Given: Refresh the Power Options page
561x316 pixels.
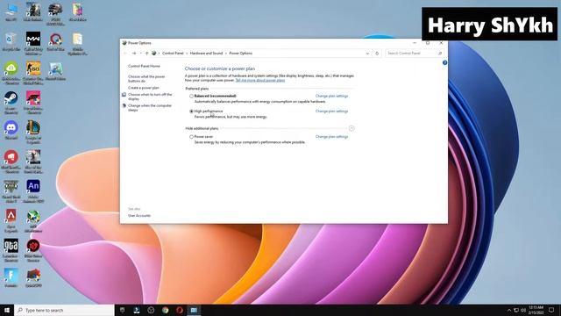Looking at the screenshot, I should click(377, 54).
